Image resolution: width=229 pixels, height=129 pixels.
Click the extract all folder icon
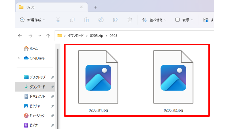tap(206, 20)
